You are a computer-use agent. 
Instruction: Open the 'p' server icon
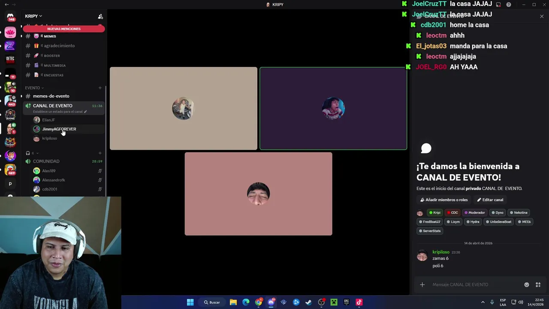click(10, 184)
